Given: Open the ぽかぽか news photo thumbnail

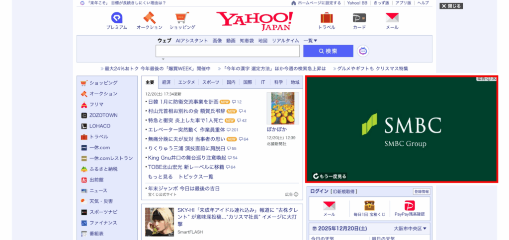Looking at the screenshot, I should (283, 108).
